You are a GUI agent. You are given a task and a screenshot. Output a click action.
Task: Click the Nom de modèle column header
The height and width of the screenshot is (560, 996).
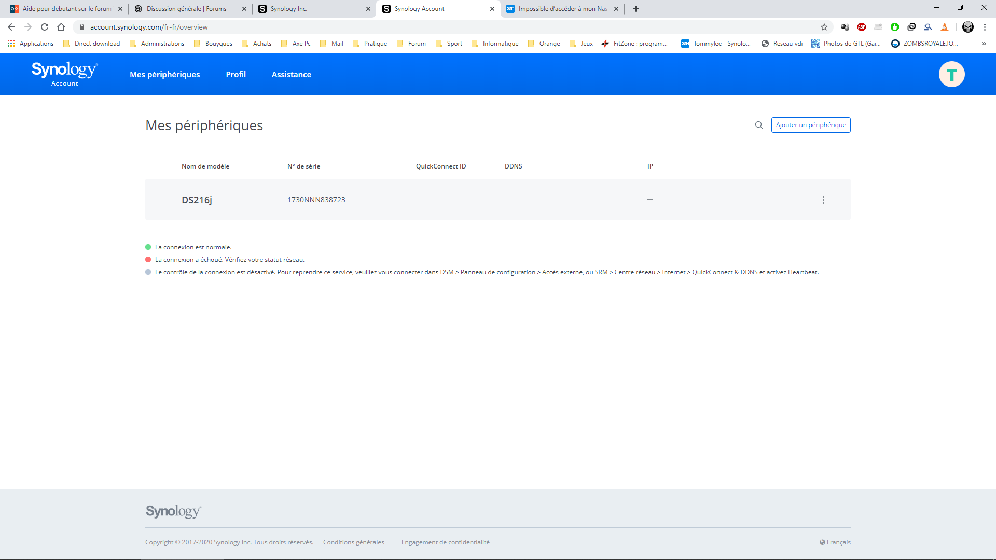(205, 166)
